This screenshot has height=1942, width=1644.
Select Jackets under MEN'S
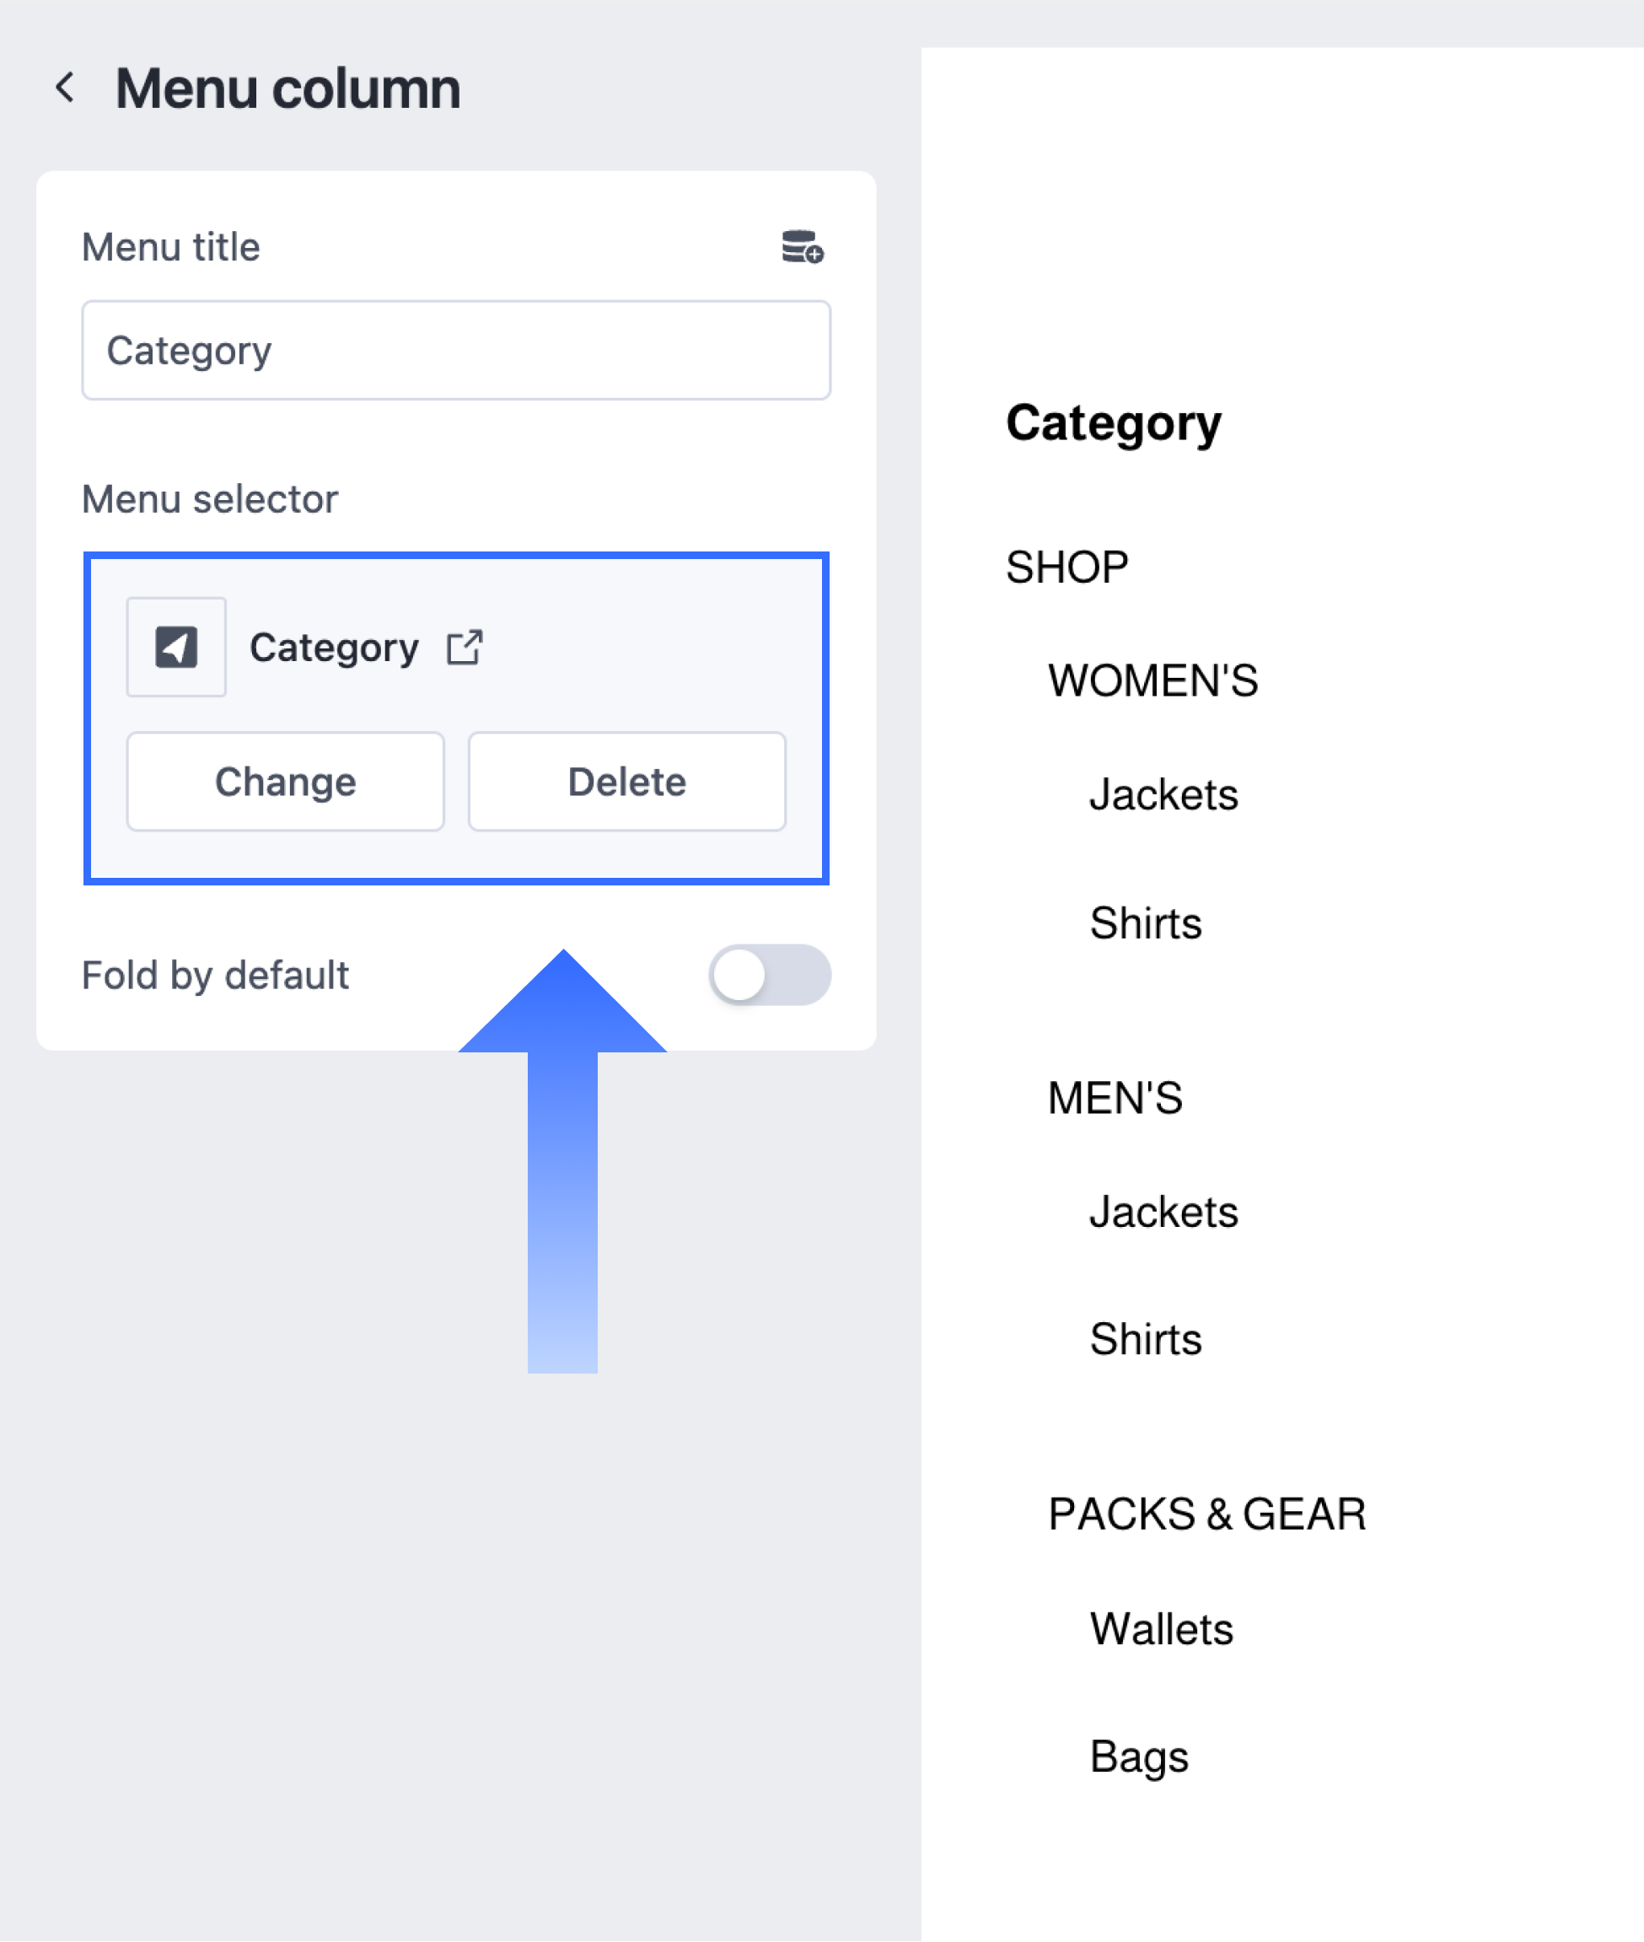(1163, 1213)
